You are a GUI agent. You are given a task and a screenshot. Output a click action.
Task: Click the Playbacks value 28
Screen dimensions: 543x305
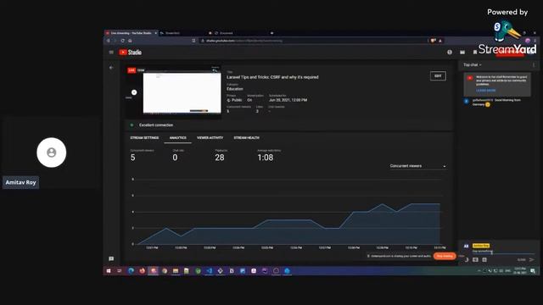tap(220, 158)
